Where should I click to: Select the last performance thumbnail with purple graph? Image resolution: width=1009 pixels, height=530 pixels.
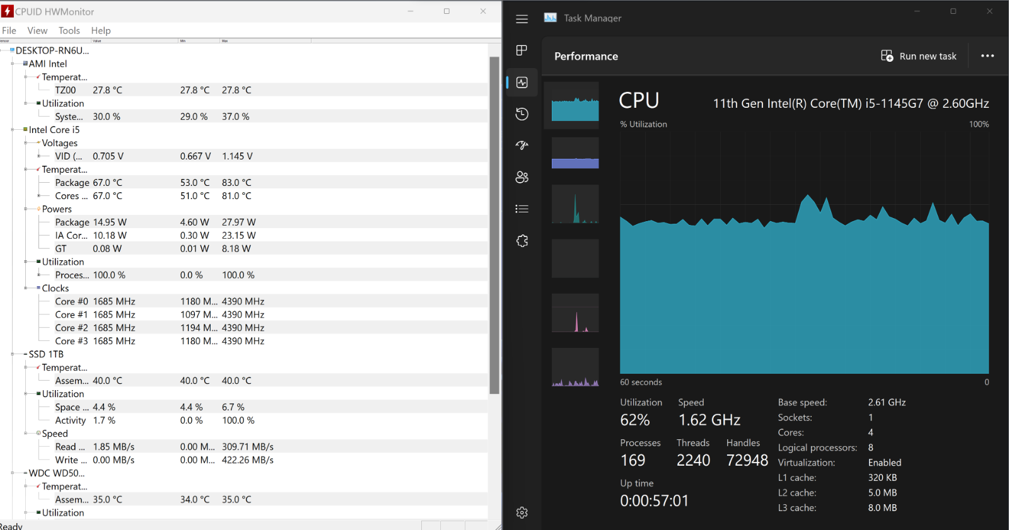[575, 367]
